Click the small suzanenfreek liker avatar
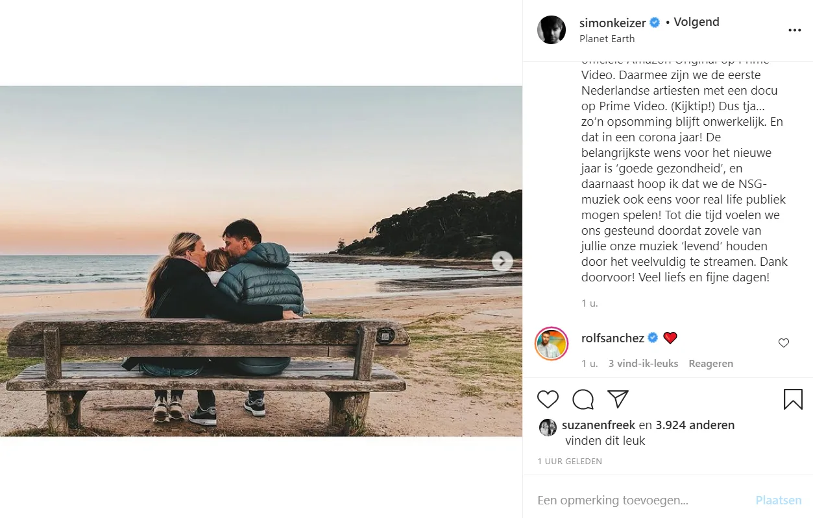 coord(548,427)
